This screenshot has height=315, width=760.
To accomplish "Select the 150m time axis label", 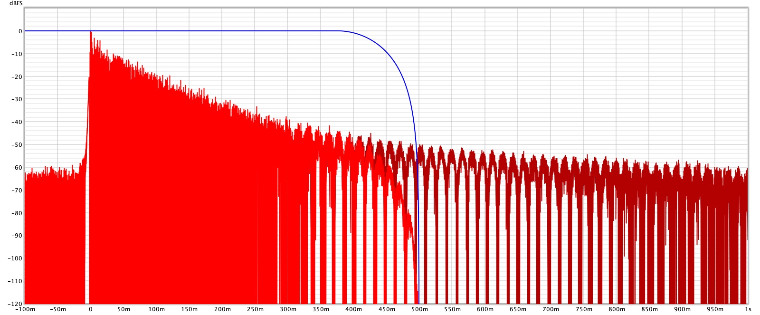I will pyautogui.click(x=189, y=309).
